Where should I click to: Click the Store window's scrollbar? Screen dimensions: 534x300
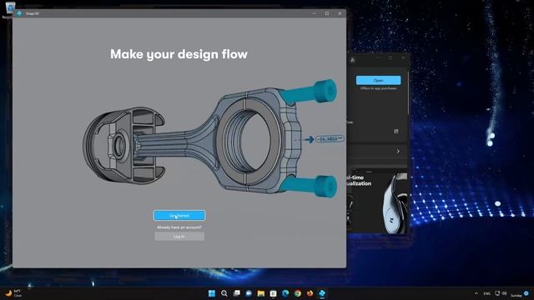click(408, 93)
